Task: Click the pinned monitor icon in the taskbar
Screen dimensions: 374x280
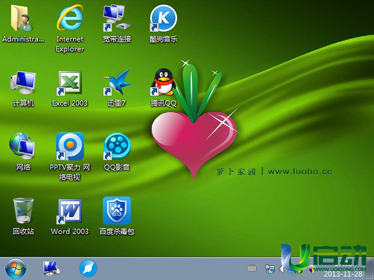Action: pyautogui.click(x=51, y=269)
